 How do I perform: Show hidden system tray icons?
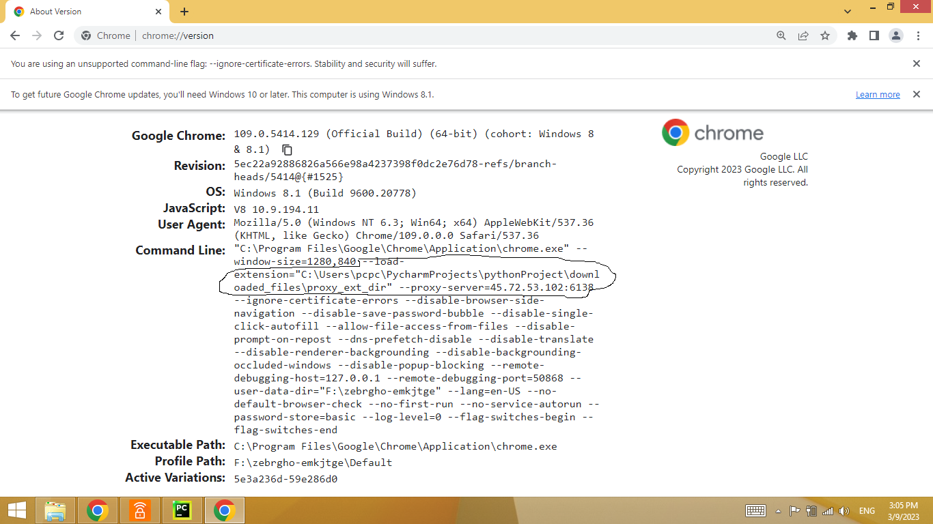tap(778, 510)
